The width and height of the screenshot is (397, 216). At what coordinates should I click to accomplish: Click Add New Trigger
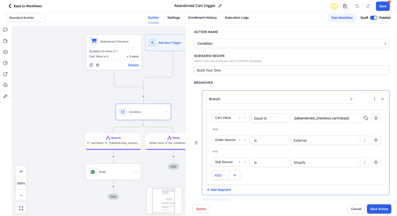(165, 43)
